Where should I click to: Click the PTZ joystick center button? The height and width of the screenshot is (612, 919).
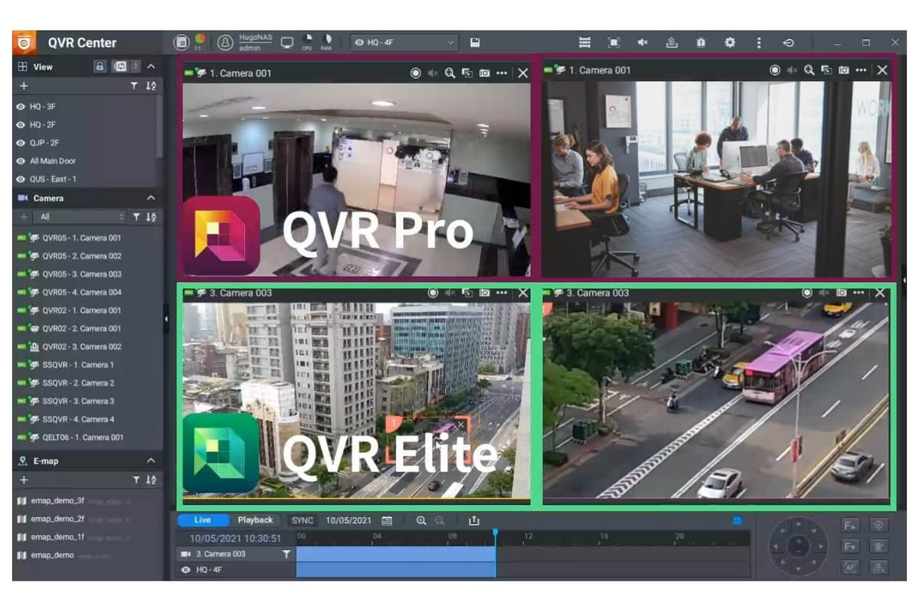(798, 546)
